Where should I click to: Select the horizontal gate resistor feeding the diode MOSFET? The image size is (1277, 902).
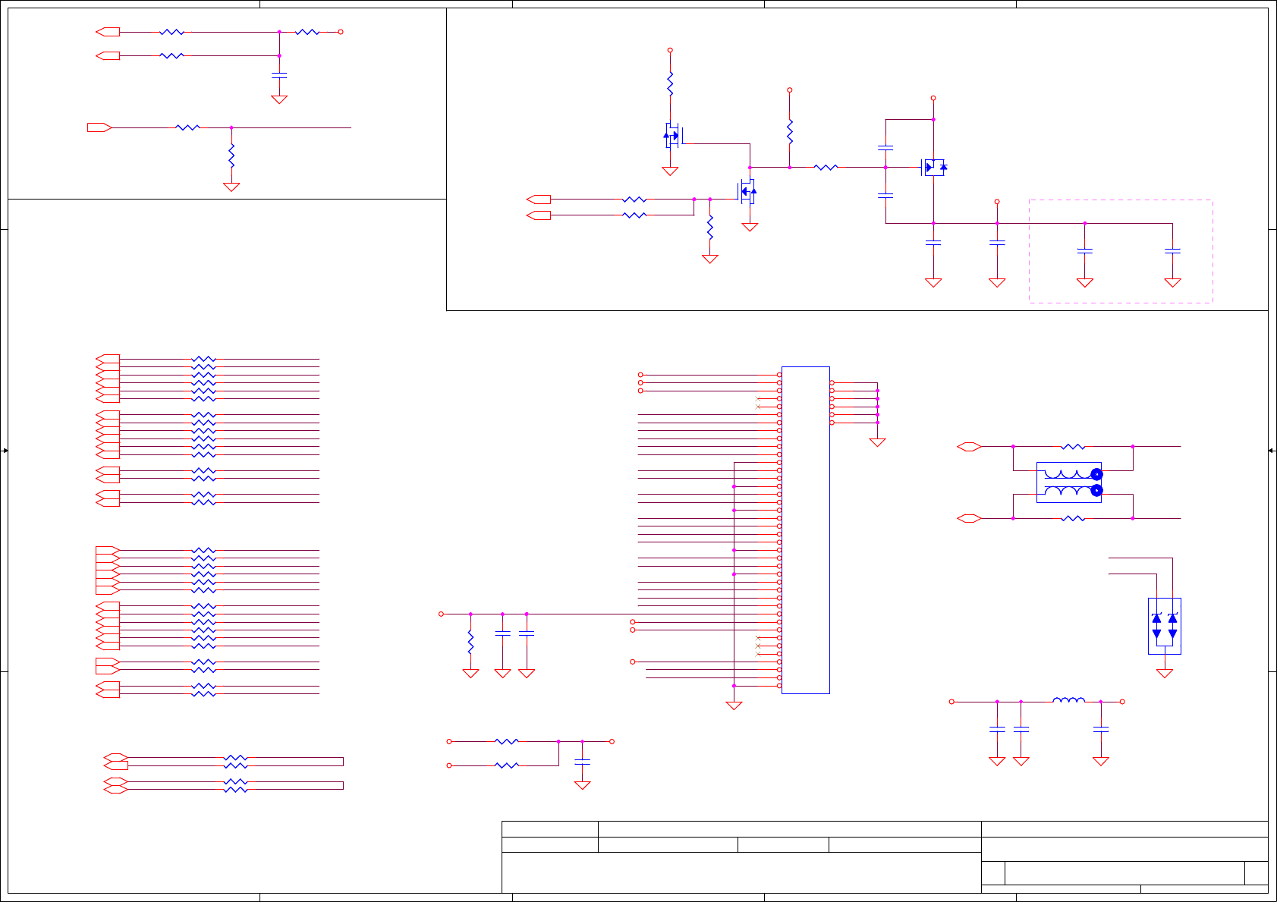826,167
